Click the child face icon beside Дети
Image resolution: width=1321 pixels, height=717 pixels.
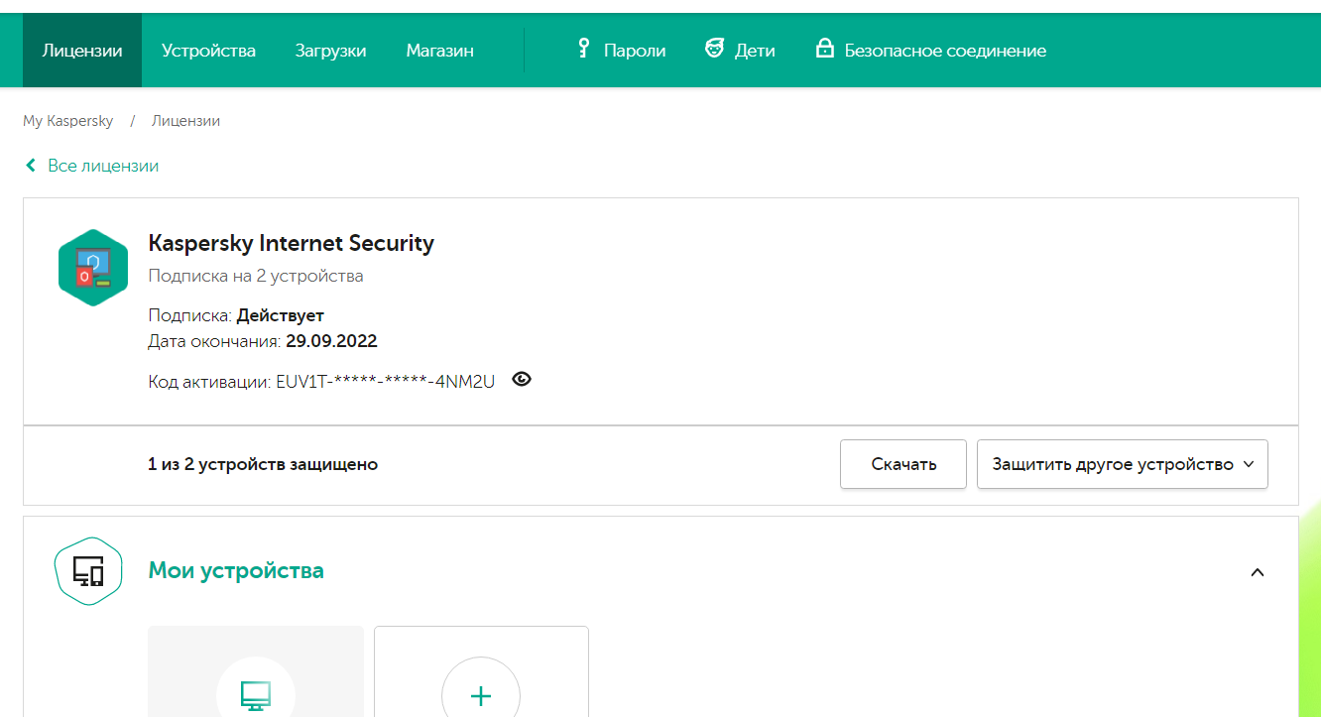click(714, 49)
